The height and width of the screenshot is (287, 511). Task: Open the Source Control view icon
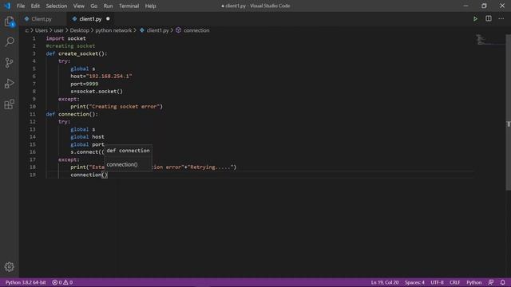coord(10,62)
